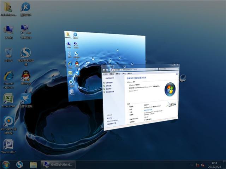Launch the Tencent QQ penguin icon
The image size is (226, 169).
(x=26, y=77)
